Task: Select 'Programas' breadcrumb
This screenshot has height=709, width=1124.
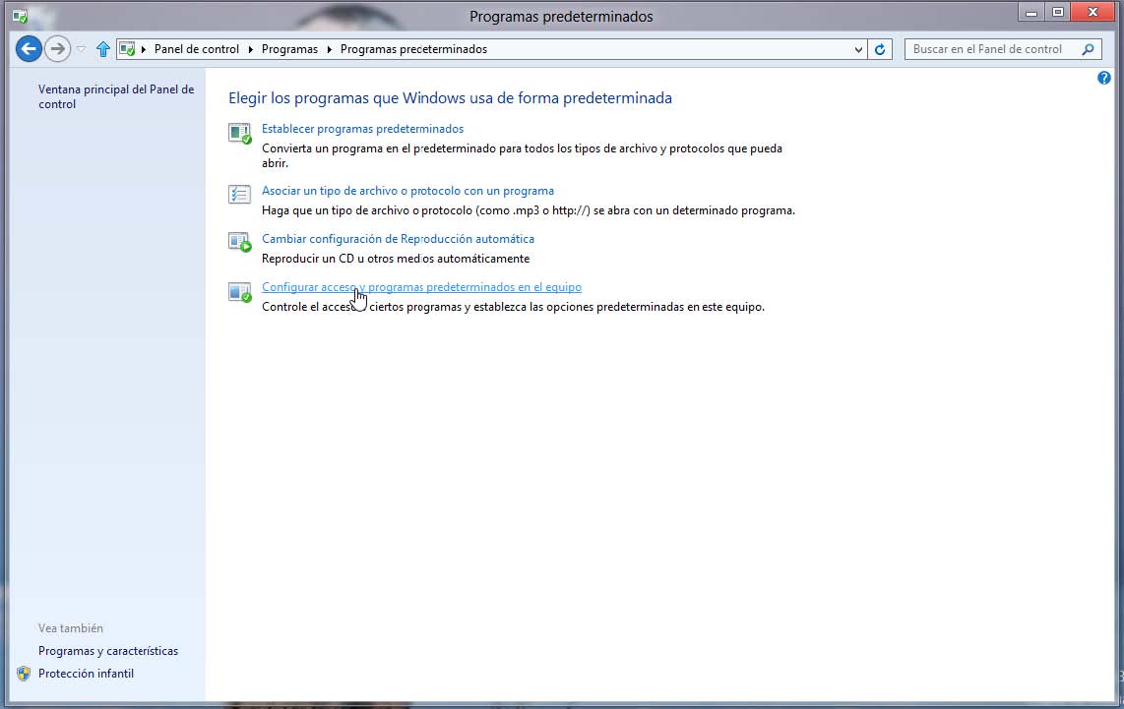Action: click(x=289, y=49)
